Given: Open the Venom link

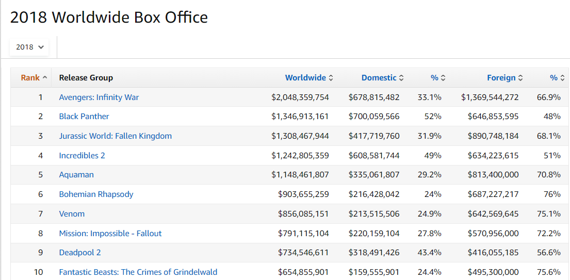Looking at the screenshot, I should [x=72, y=214].
